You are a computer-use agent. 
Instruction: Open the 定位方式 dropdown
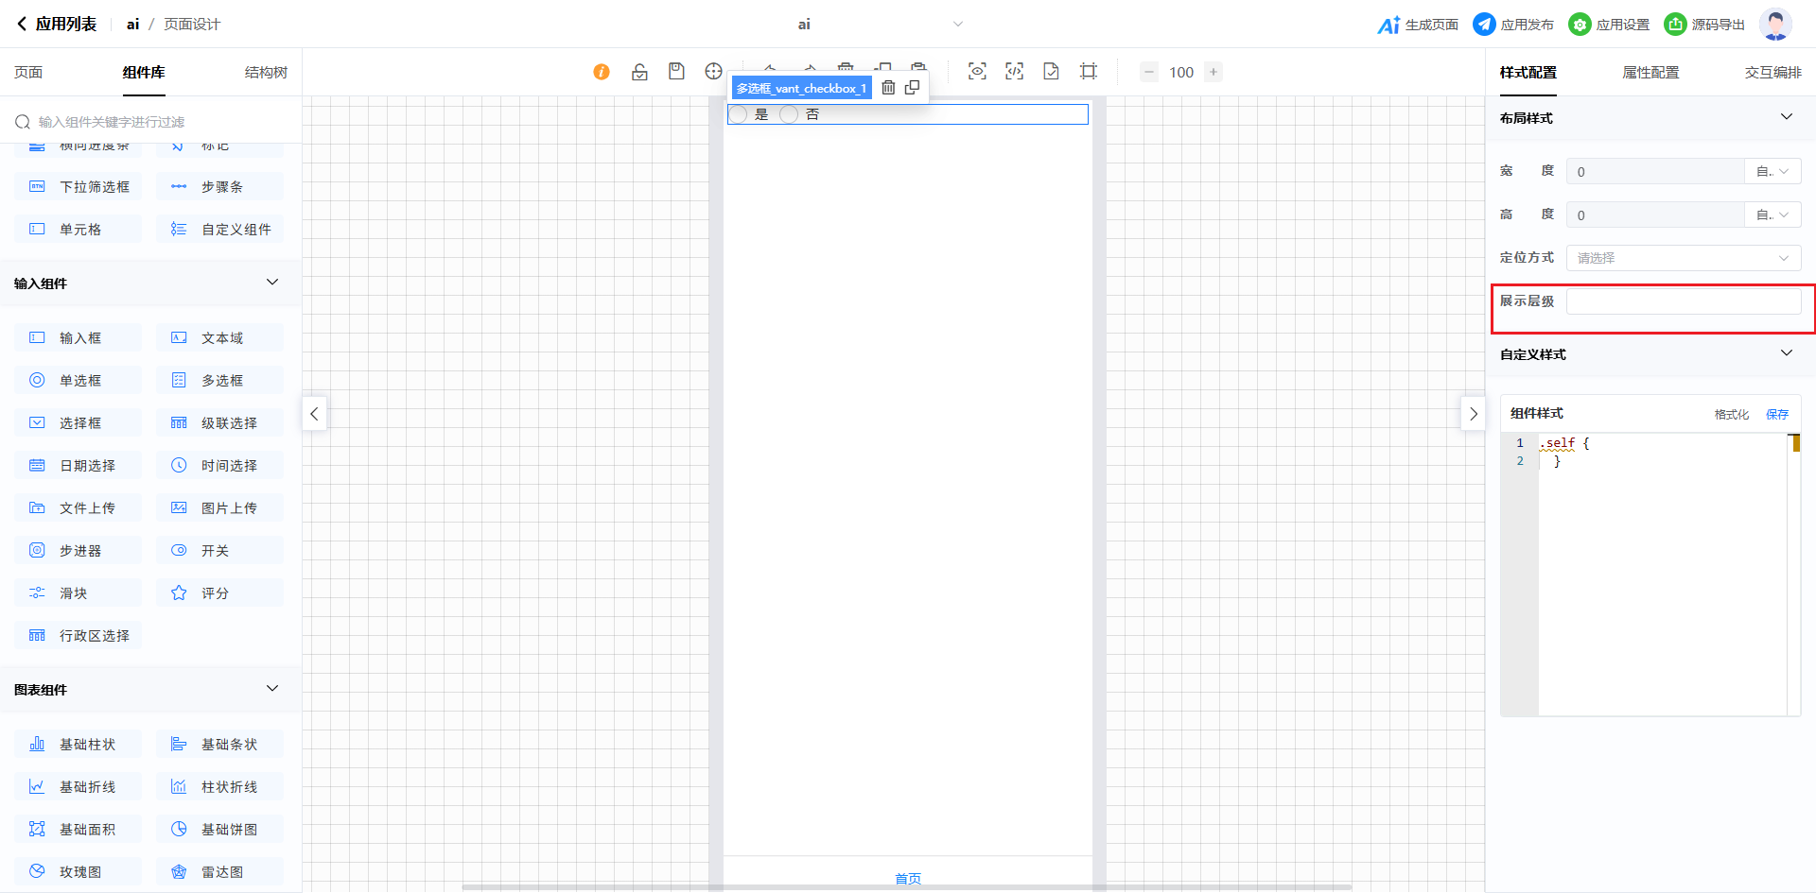[1683, 258]
